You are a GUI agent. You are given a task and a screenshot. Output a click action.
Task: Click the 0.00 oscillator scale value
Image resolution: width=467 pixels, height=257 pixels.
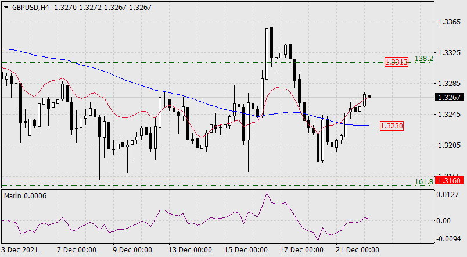[443, 220]
